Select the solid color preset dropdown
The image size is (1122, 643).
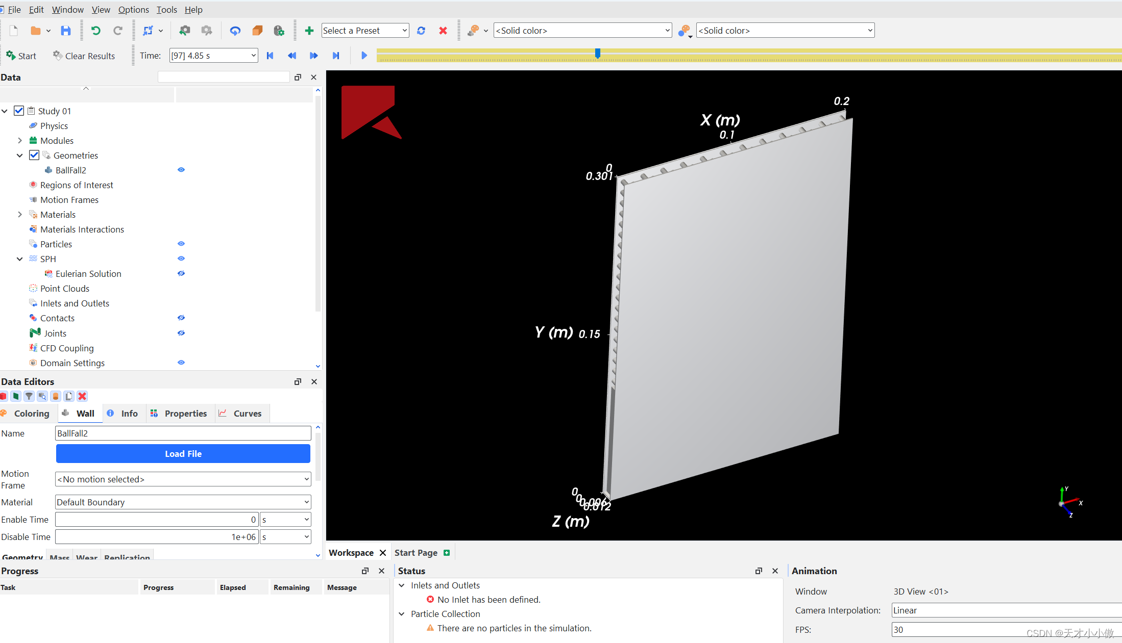pyautogui.click(x=581, y=30)
